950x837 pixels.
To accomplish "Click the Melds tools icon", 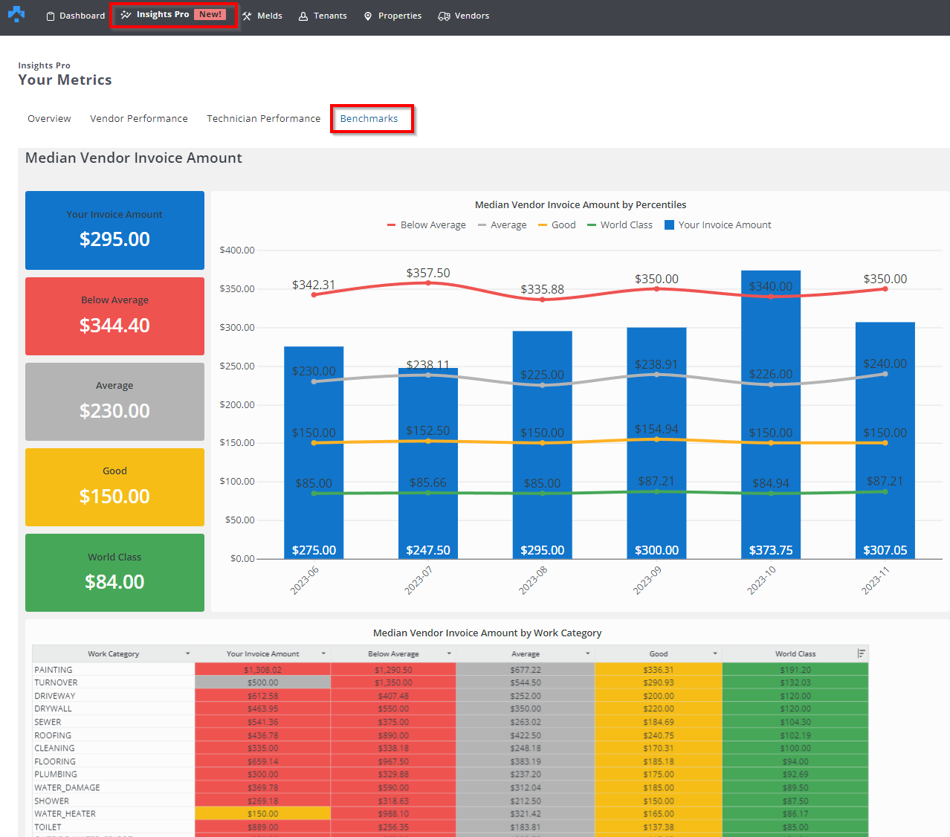I will [x=247, y=16].
